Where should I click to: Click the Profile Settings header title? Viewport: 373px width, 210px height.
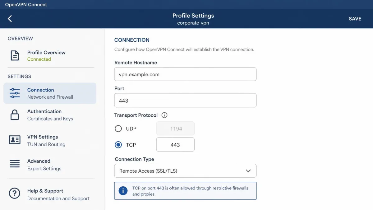click(x=193, y=16)
